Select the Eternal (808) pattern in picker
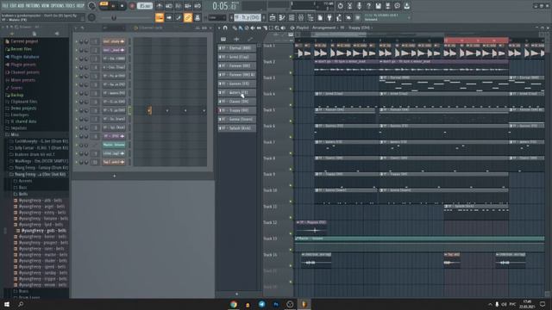Image resolution: width=552 pixels, height=310 pixels. click(237, 48)
